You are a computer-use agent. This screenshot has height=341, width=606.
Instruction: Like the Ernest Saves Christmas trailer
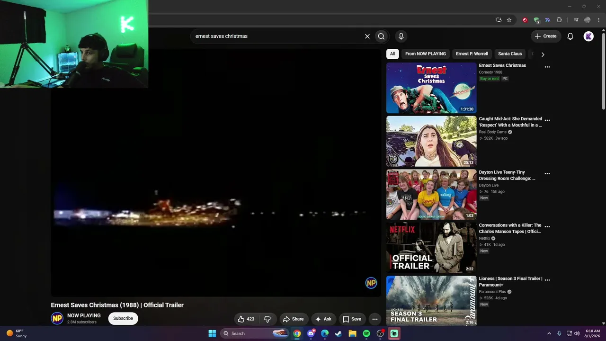coord(246,319)
